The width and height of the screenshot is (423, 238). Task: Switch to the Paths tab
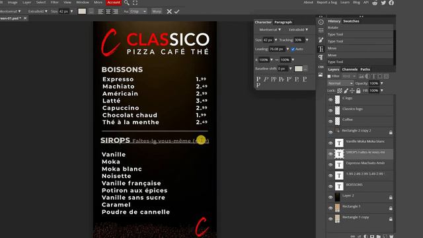pos(365,69)
